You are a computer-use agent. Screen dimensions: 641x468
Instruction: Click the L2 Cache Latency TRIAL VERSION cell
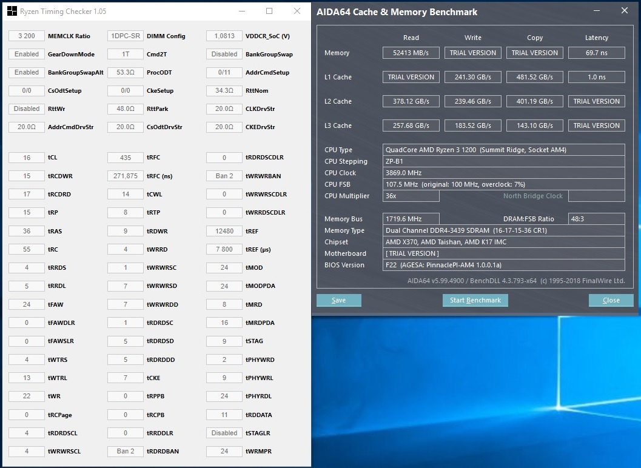[x=597, y=101]
